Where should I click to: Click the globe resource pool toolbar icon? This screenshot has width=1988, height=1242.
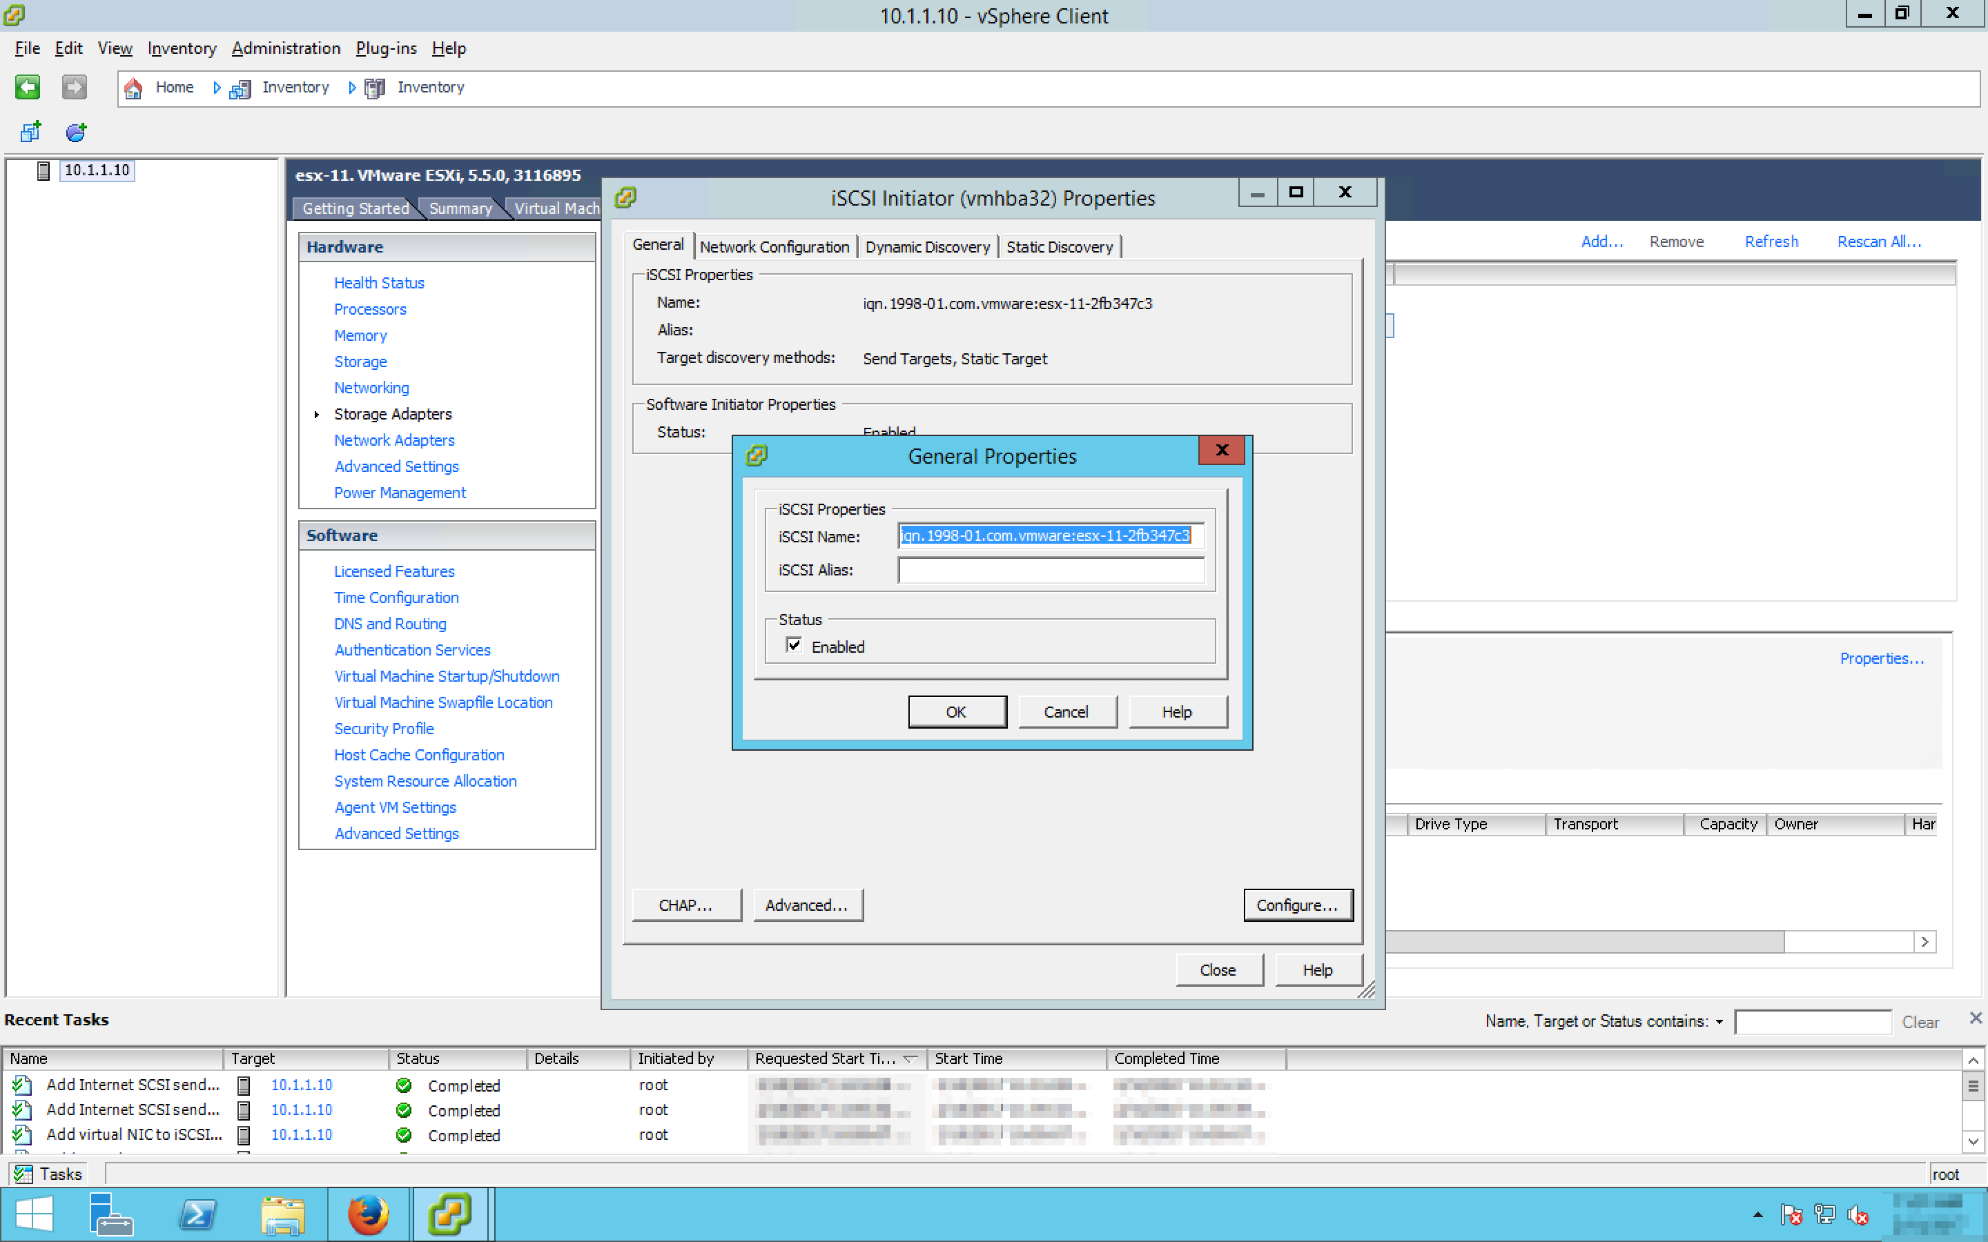click(75, 131)
